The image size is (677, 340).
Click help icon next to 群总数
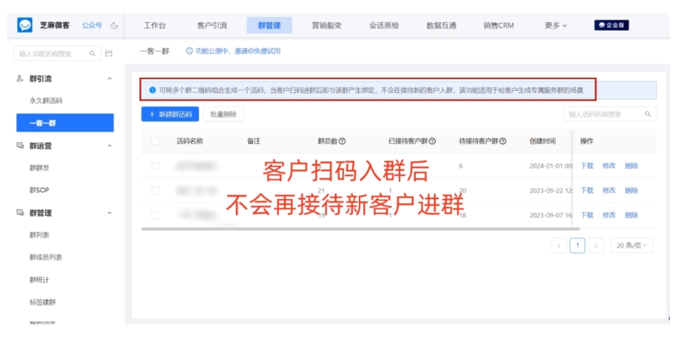click(x=343, y=141)
